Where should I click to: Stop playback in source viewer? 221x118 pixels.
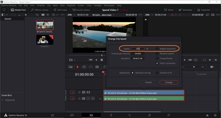(102, 60)
